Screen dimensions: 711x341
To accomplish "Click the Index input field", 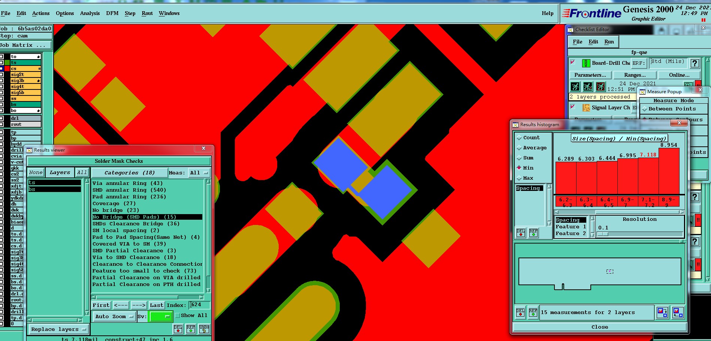I will coord(199,305).
